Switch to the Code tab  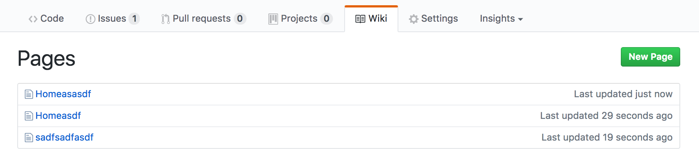tap(46, 19)
